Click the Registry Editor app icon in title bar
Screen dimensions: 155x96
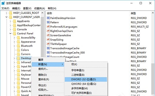click(3, 3)
